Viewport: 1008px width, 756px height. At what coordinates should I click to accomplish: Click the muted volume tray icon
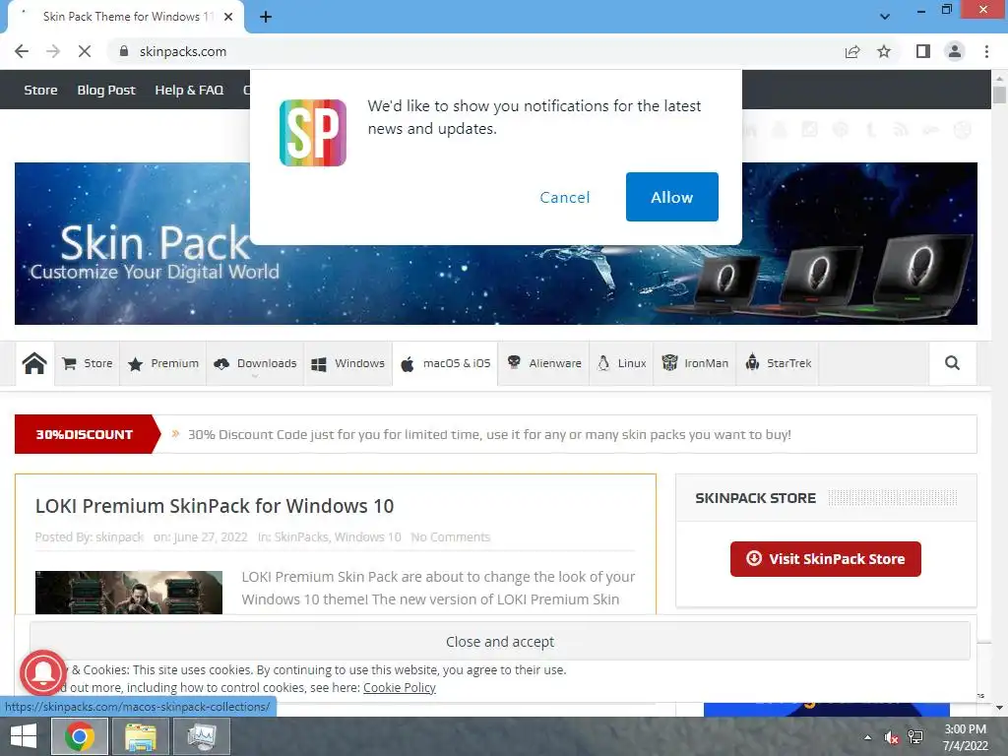[x=891, y=737]
